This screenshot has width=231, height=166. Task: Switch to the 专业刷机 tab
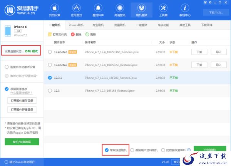coord(98,25)
